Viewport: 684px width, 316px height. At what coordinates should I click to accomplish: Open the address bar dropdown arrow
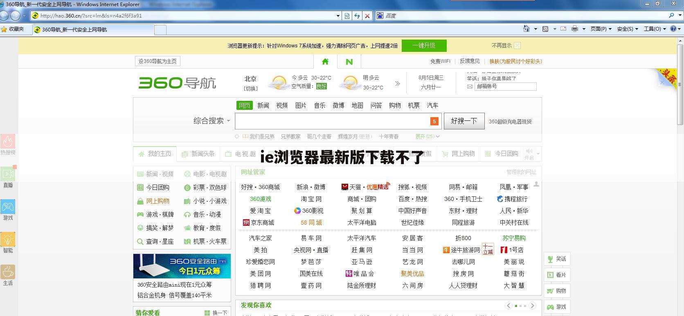point(338,16)
